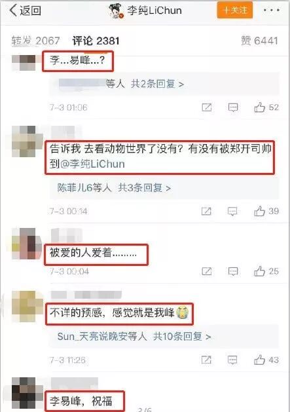
Task: Follow 李纯LiChun with 十关注 button
Action: pos(235,10)
